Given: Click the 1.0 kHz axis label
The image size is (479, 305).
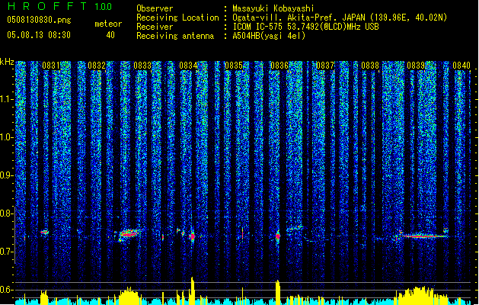Looking at the screenshot, I should 6,137.
